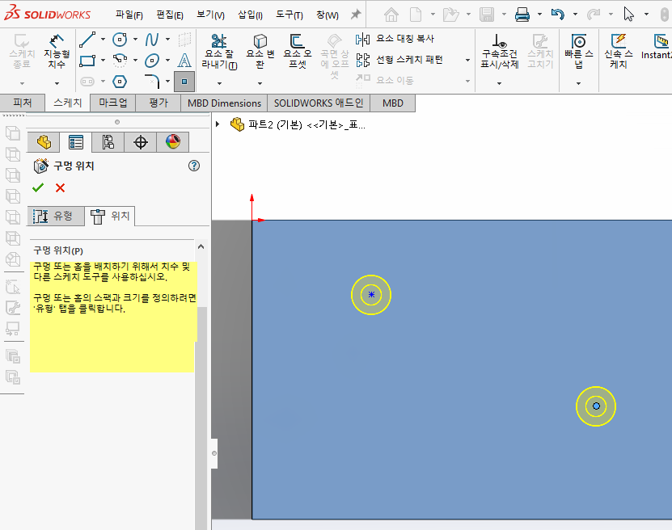Screen dimensions: 672x530
Task: Pin the menu bar with pushpin
Action: (356, 15)
